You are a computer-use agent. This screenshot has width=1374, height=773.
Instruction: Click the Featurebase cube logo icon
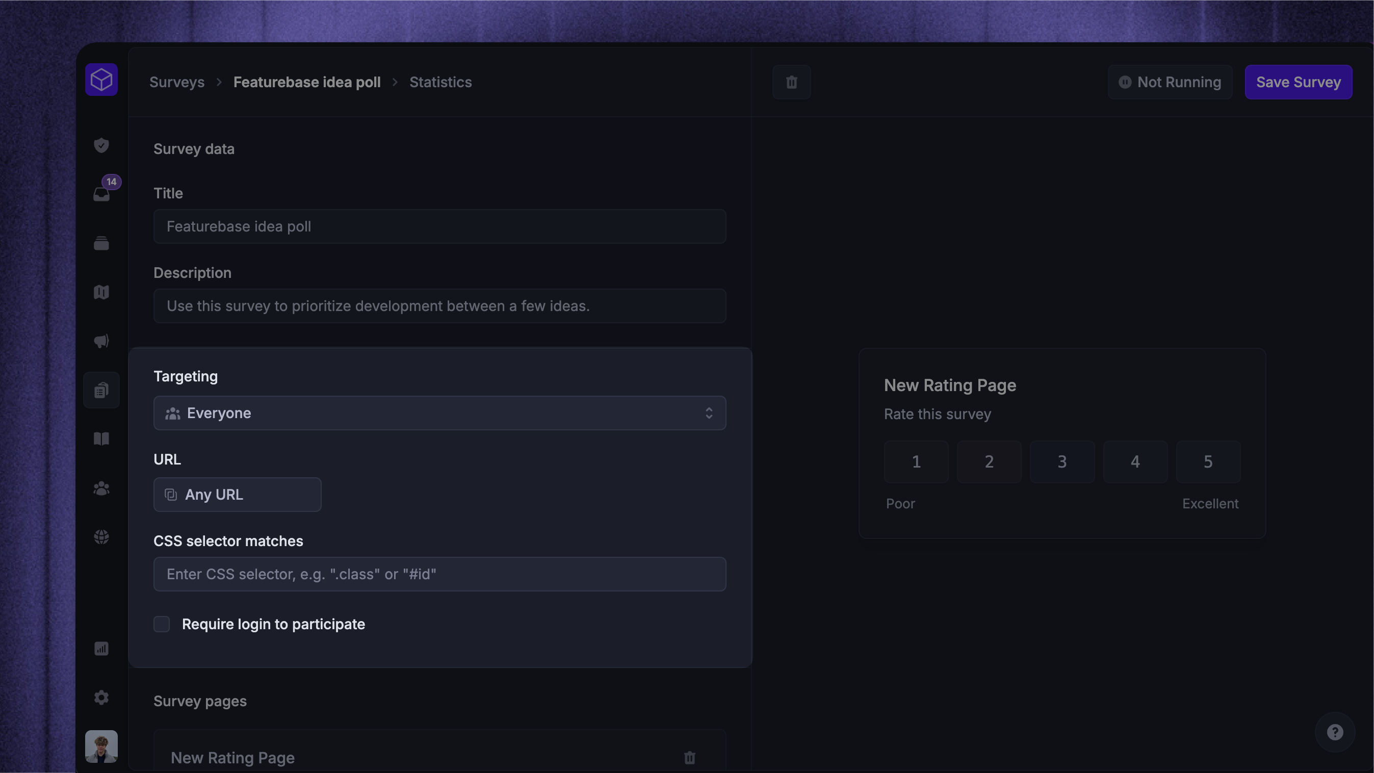[x=101, y=80]
